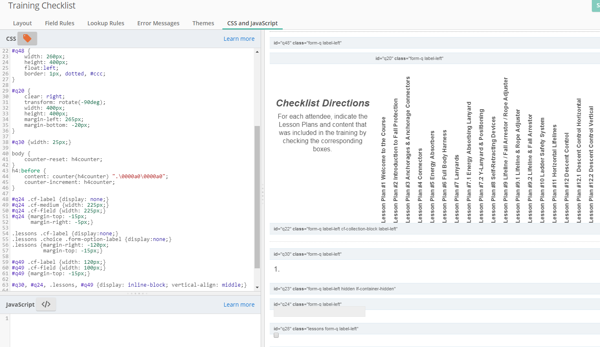Click the empty input field under q24

click(x=319, y=312)
